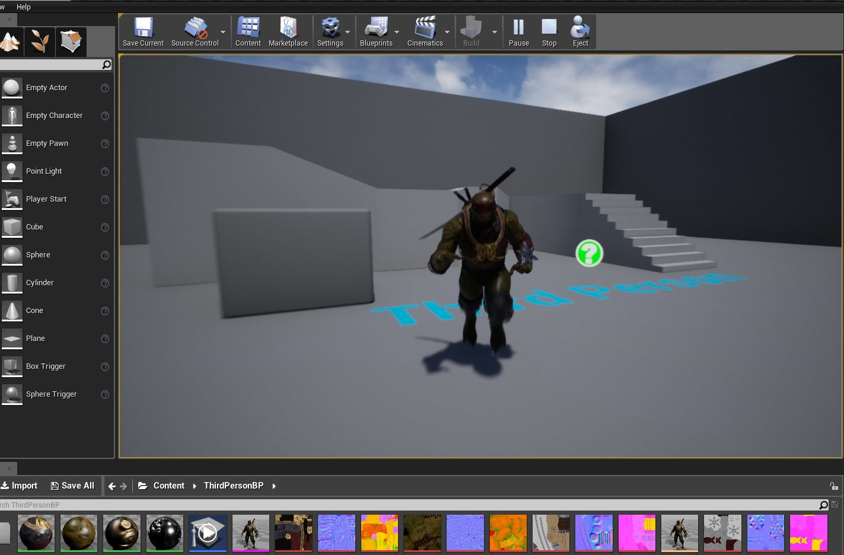Screen dimensions: 844x555
Task: Click the Save Current toolbar icon
Action: pyautogui.click(x=143, y=31)
